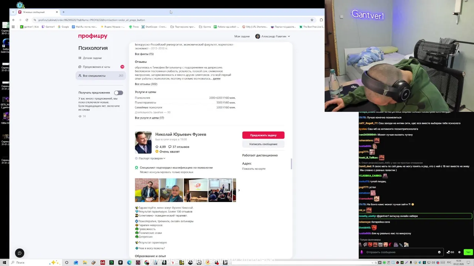
Task: Click the purple microphone icon in chat
Action: point(362,252)
